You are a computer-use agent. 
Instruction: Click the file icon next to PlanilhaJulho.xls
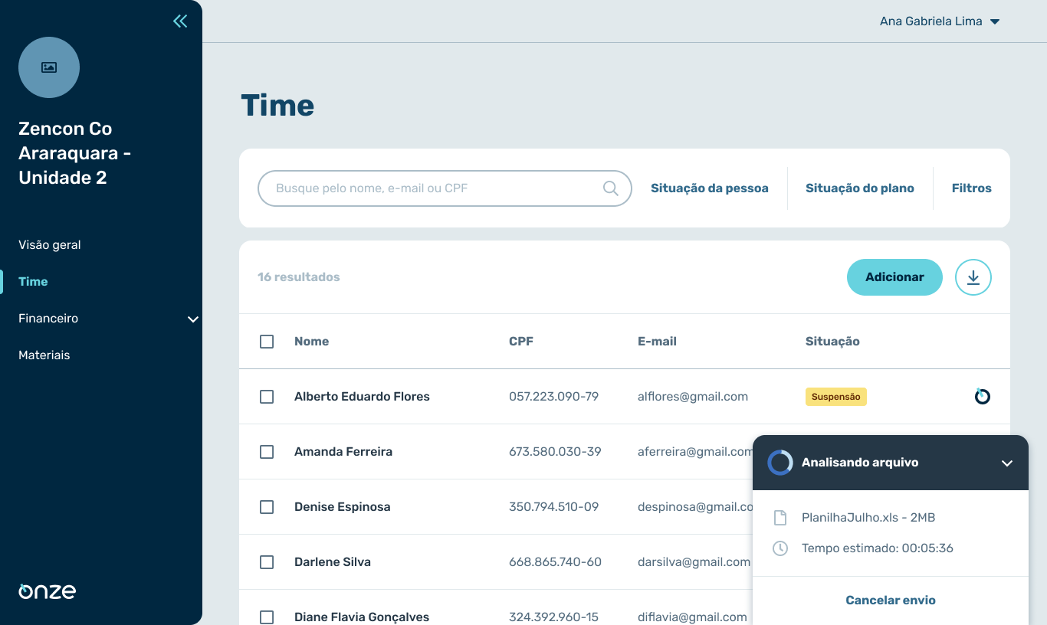[780, 517]
